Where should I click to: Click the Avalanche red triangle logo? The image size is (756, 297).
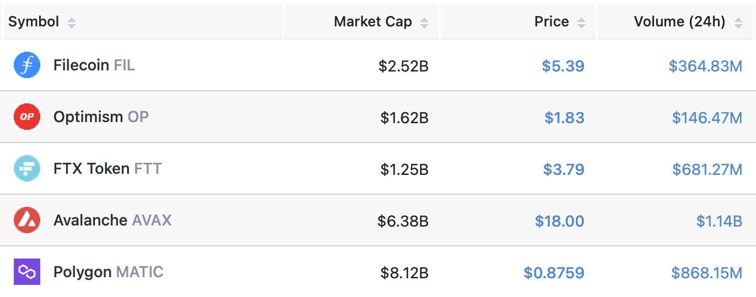[x=27, y=221]
